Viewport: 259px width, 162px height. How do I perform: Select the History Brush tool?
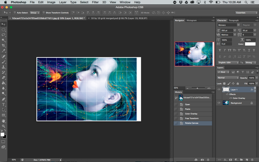coord(3,72)
